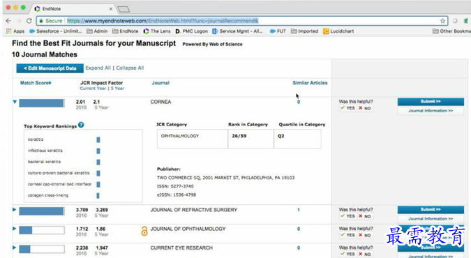Collapse the CORNEA journal row
The height and width of the screenshot is (258, 471).
(15, 102)
